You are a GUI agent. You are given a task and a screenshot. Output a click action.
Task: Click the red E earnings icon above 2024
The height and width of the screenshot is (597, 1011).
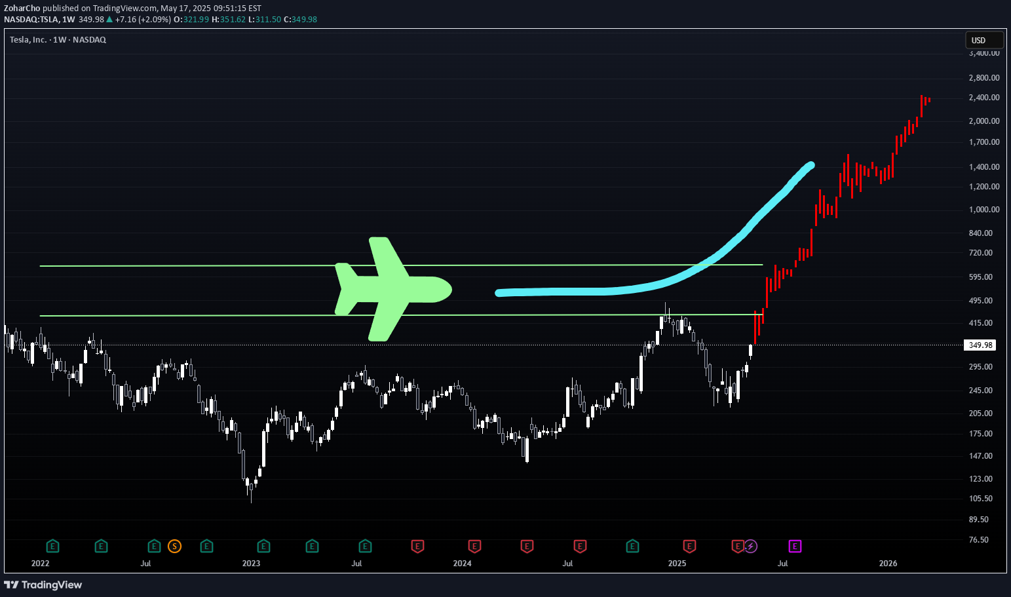[x=474, y=546]
